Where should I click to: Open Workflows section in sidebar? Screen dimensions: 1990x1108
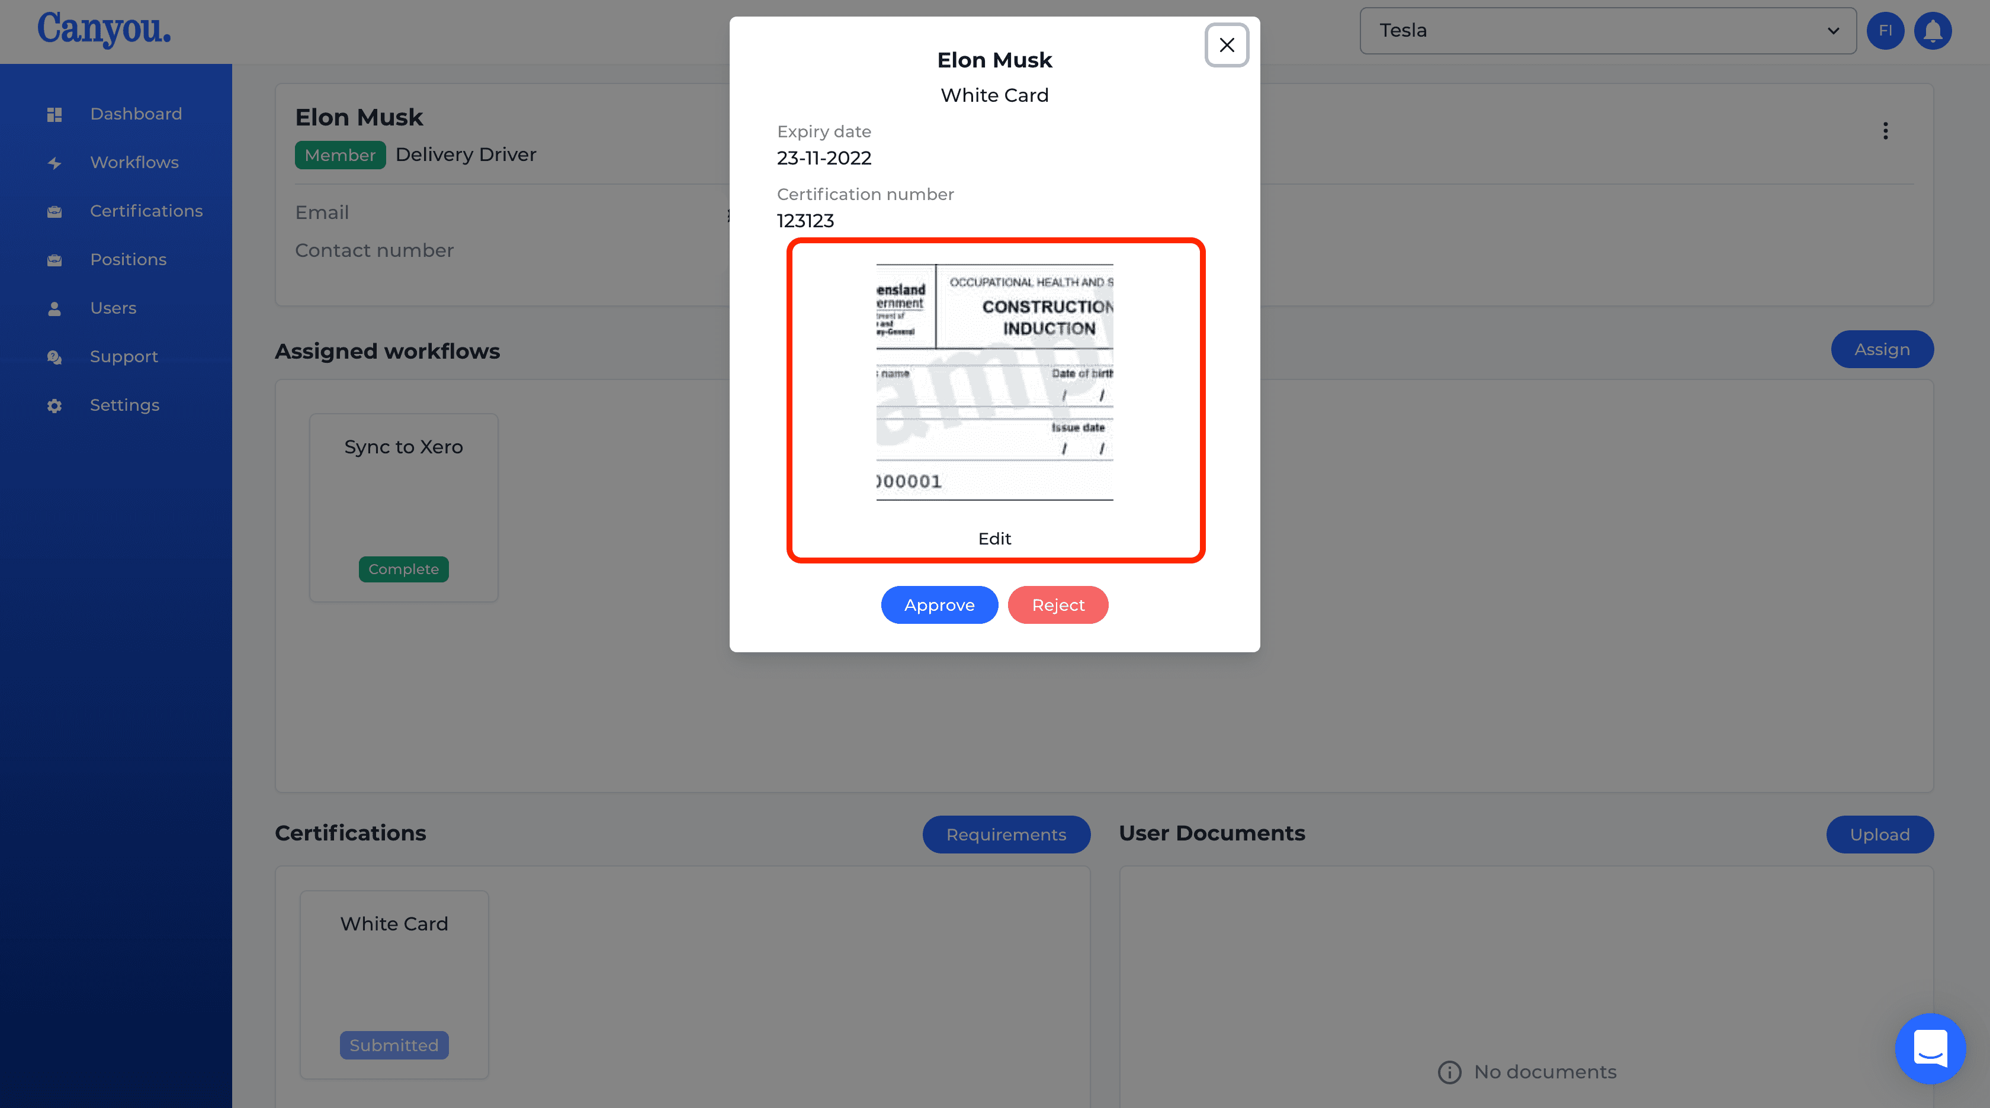tap(134, 161)
